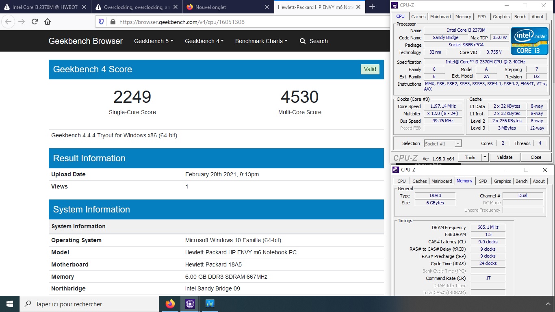Click the 4530 Multi-Core Score
This screenshot has width=555, height=312.
coord(299,97)
